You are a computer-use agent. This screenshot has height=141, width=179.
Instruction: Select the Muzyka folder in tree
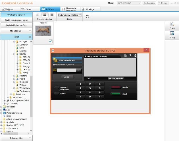coord(23,51)
